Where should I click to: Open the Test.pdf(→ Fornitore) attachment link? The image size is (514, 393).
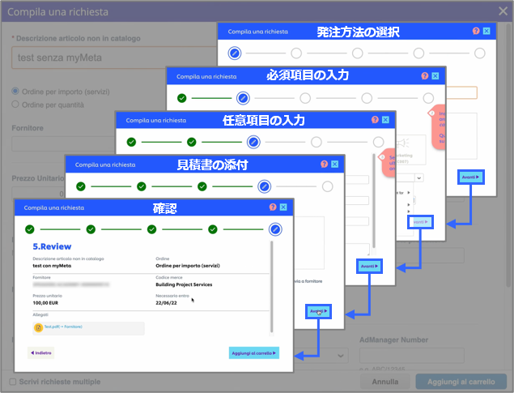63,327
